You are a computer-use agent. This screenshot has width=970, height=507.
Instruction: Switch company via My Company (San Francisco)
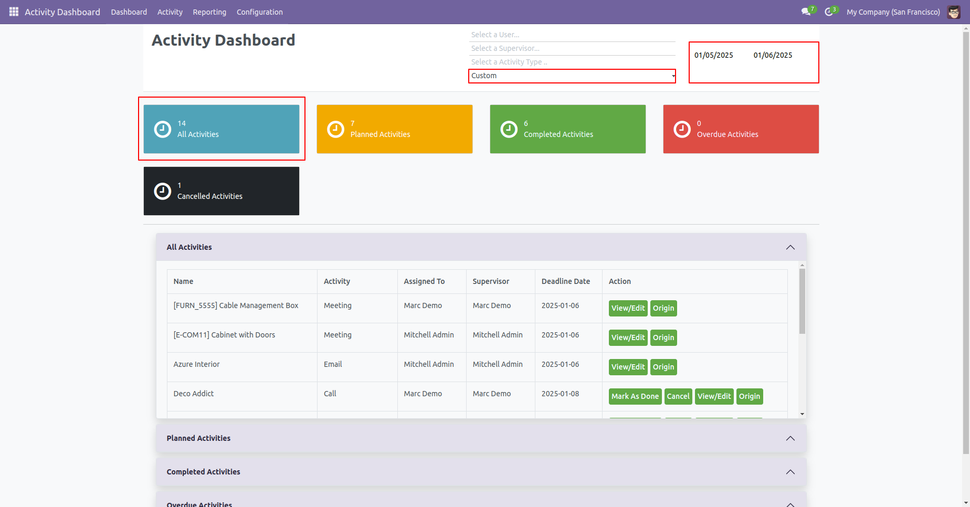point(893,12)
